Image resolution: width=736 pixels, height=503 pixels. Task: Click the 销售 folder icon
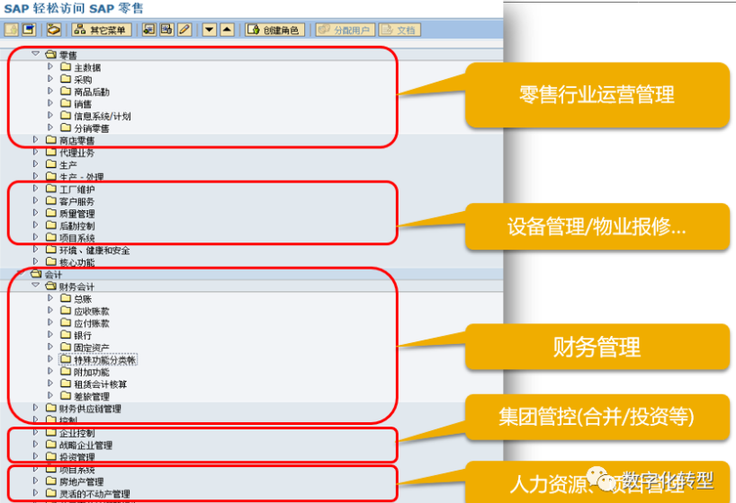coord(66,103)
